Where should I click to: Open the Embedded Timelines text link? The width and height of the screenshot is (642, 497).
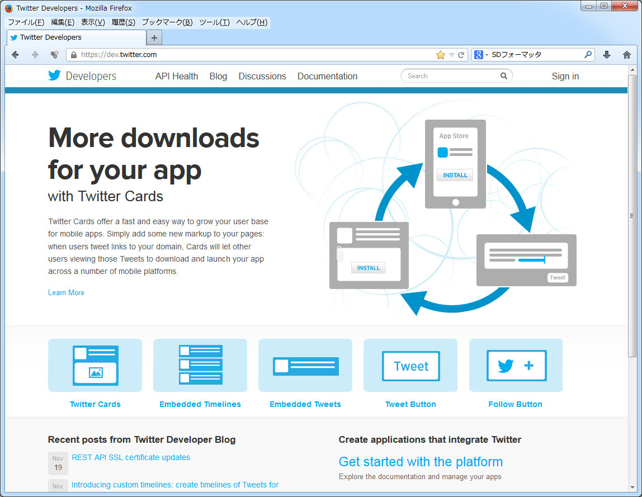pos(200,404)
